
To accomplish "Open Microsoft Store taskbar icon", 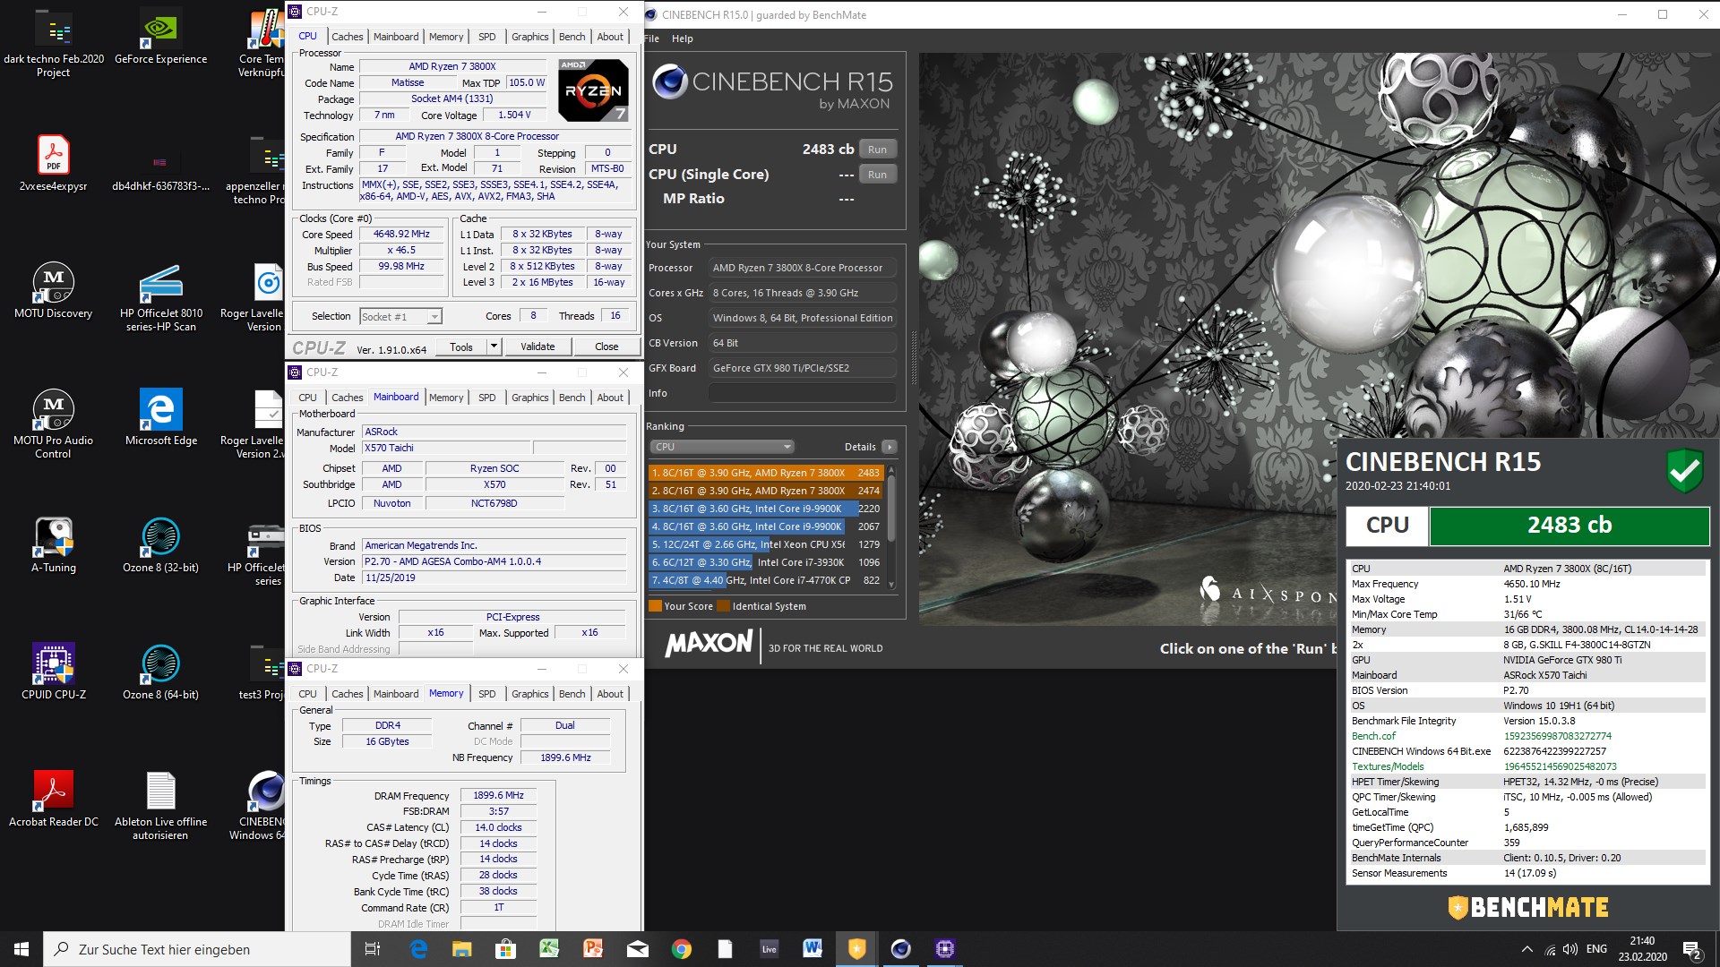I will pos(506,949).
